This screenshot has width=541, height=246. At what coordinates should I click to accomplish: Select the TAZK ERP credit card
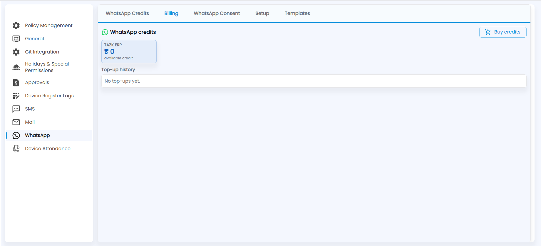(129, 51)
